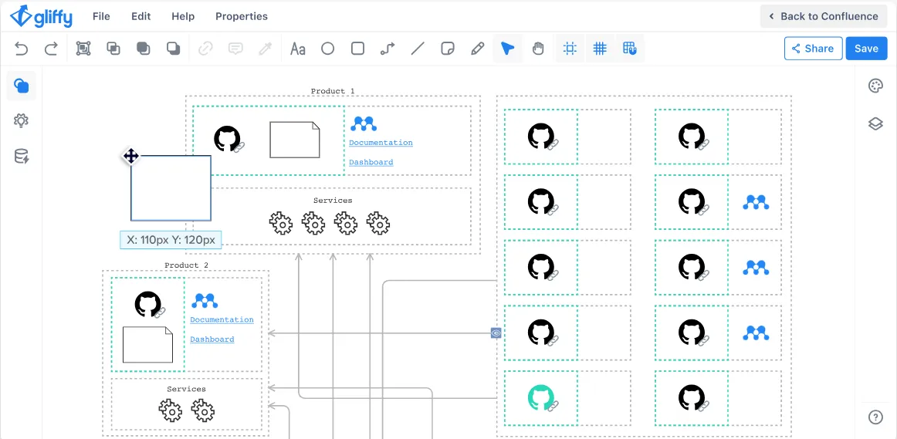Click the move cursor handle on the rectangle
This screenshot has width=897, height=439.
(x=131, y=156)
